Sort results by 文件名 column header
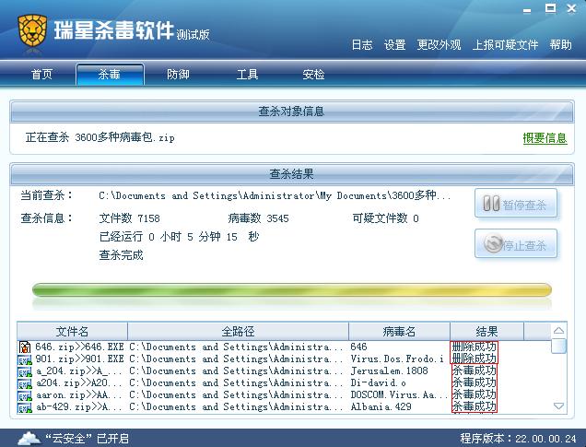The image size is (586, 447). point(72,331)
